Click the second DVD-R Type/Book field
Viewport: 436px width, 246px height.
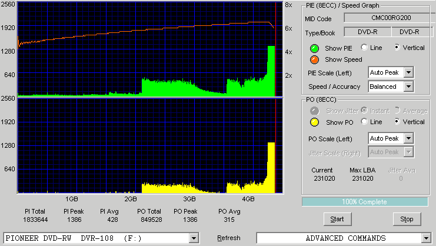(x=412, y=32)
